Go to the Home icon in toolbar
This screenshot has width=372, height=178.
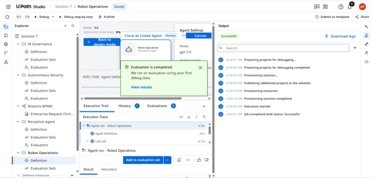(7, 17)
